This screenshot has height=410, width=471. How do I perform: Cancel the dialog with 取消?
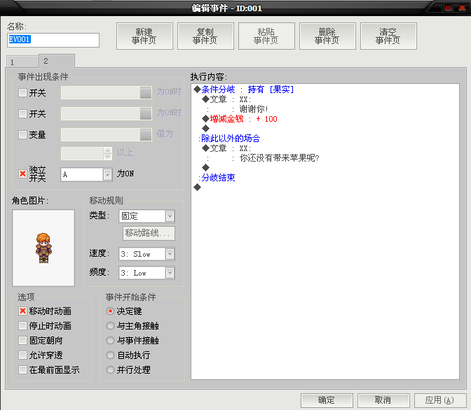(x=383, y=400)
